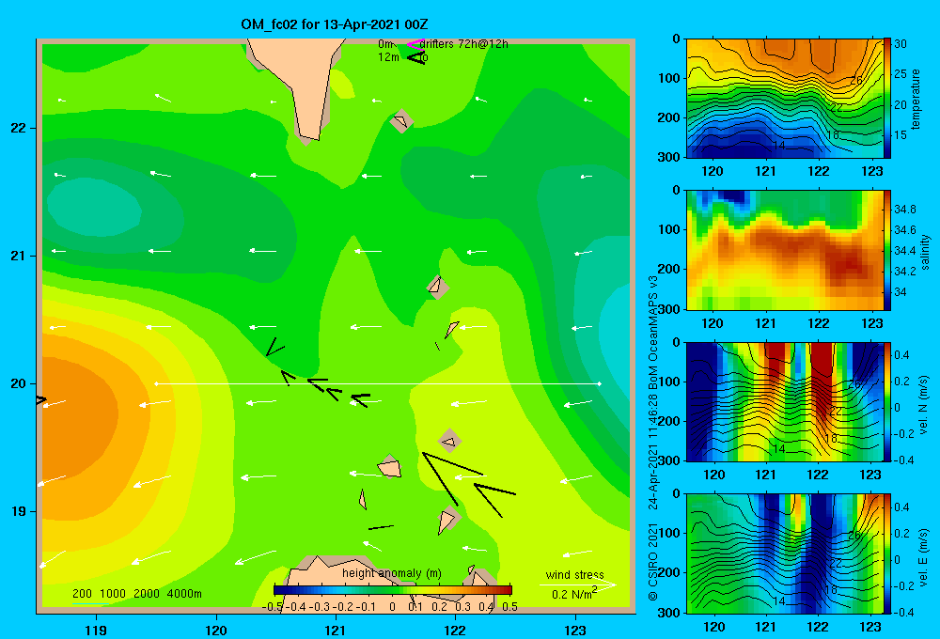The width and height of the screenshot is (940, 639).
Task: Click the vel. E colorbar
Action: coord(886,553)
